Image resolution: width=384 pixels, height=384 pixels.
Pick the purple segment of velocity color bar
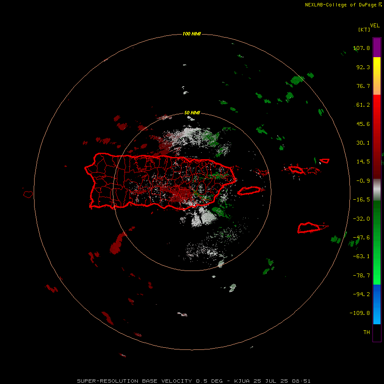(377, 47)
